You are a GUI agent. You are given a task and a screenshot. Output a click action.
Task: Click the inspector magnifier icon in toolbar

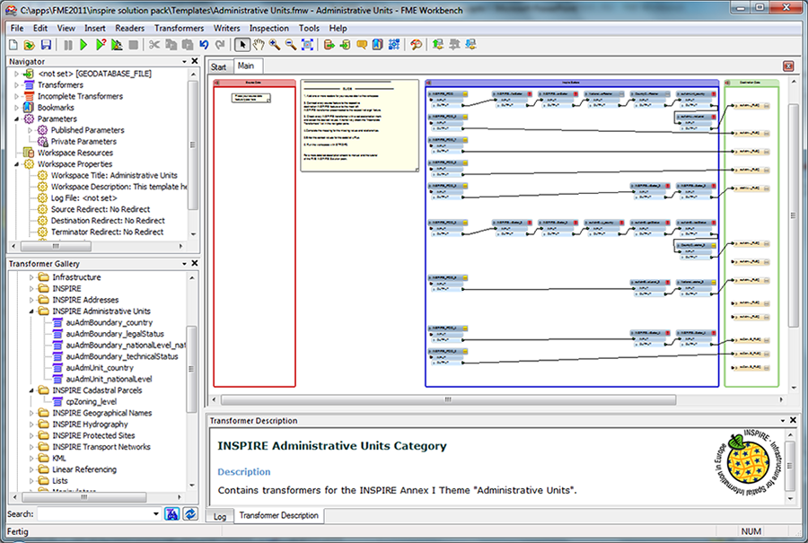[x=416, y=46]
